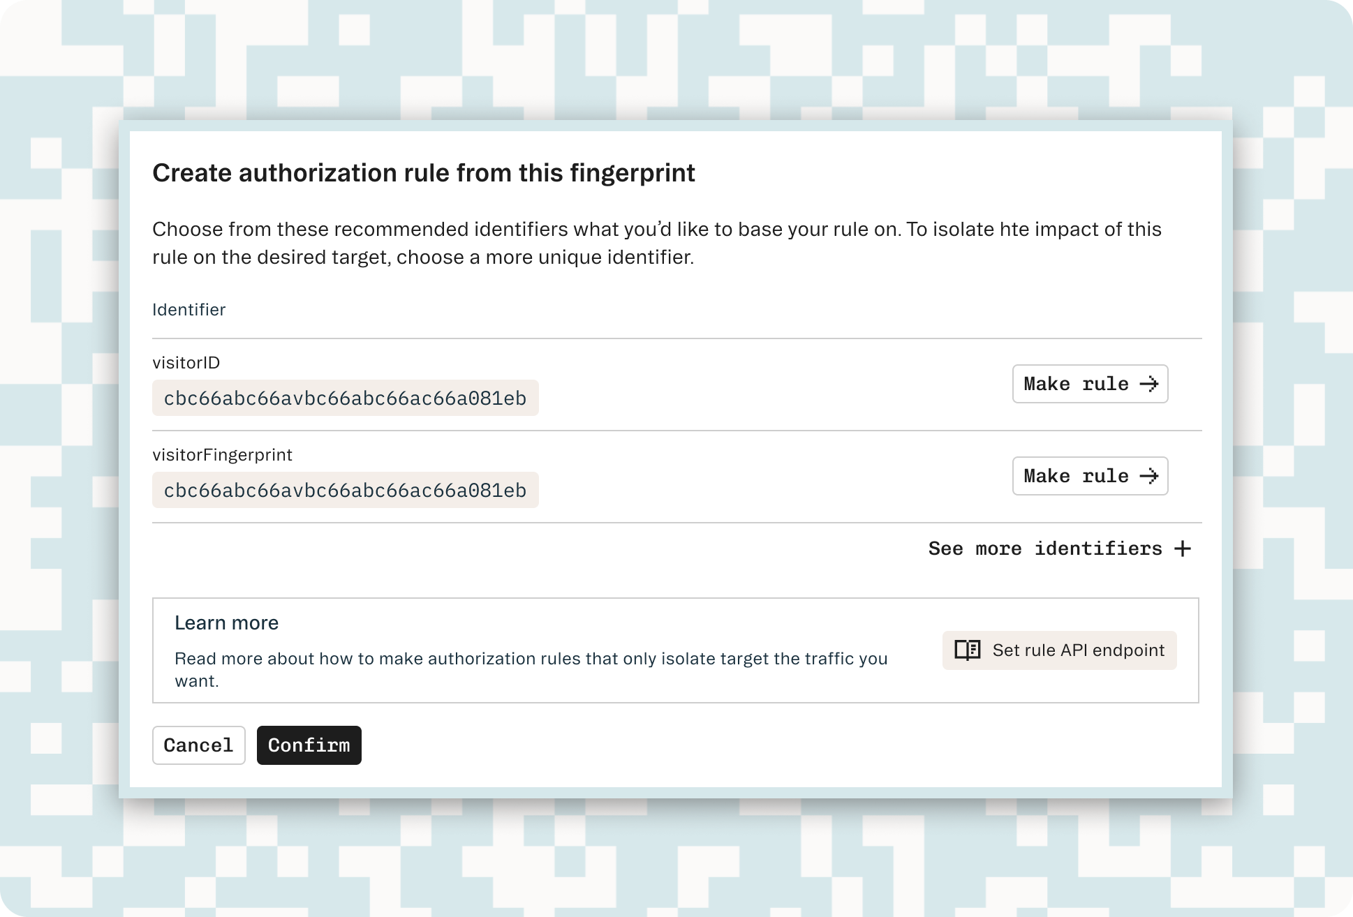Screen dimensions: 1353x917
Task: Expand See more identifiers
Action: (x=1058, y=549)
